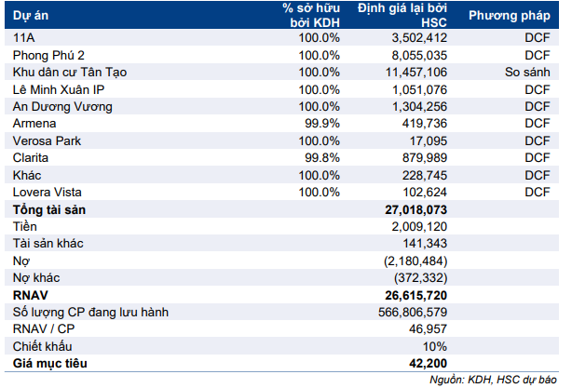Select 'Khu dân cư Tân Tạo' cell
572x388 pixels.
coord(71,73)
